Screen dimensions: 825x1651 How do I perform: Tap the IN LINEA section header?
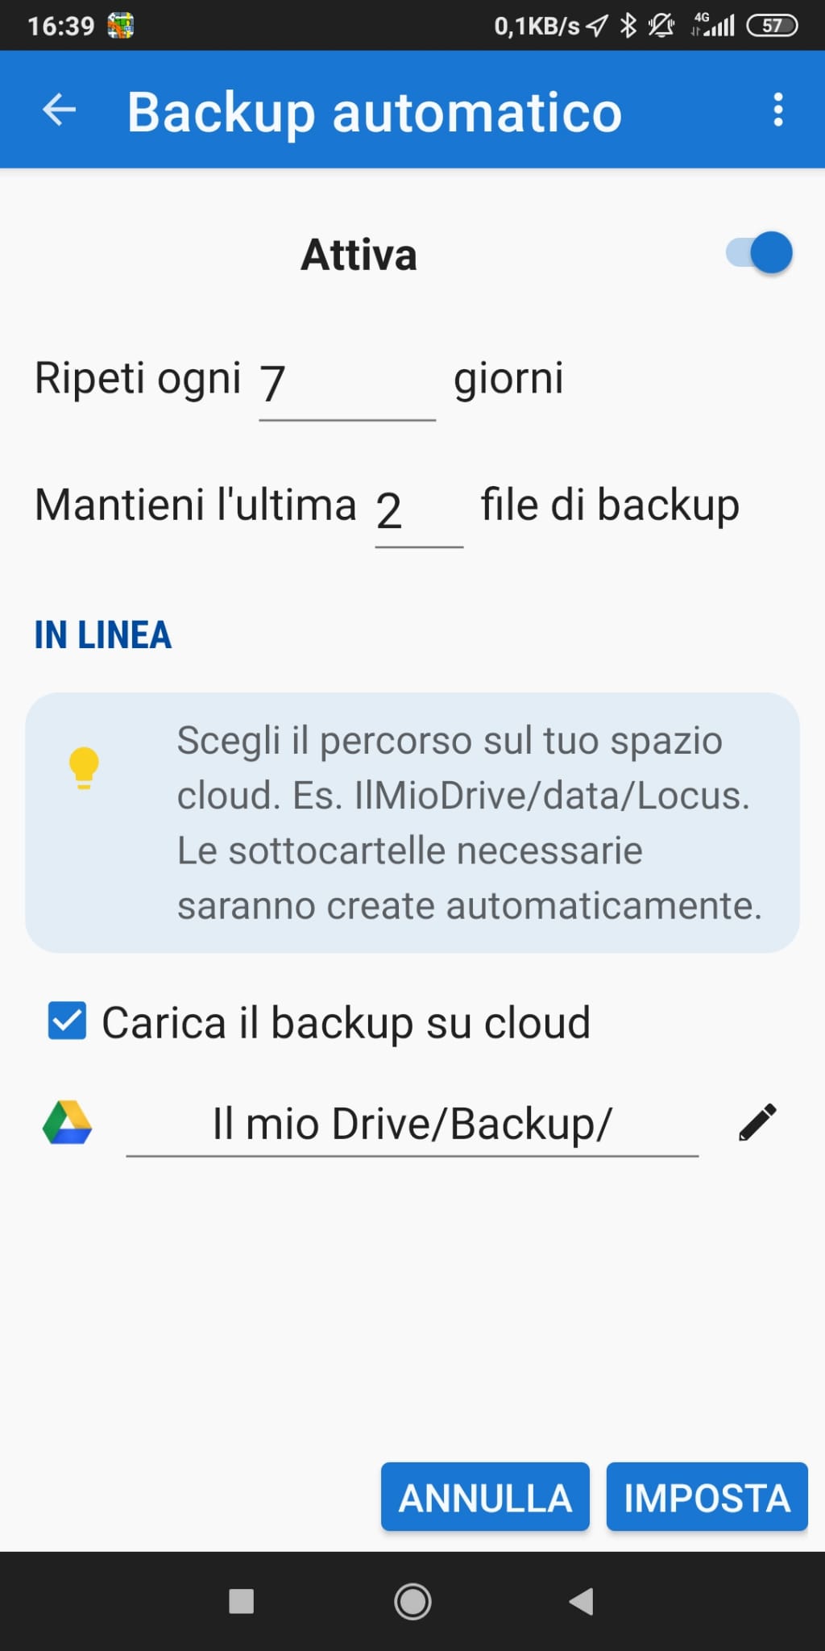[x=102, y=635]
